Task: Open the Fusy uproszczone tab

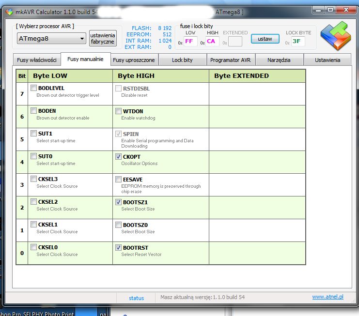Action: coord(134,60)
